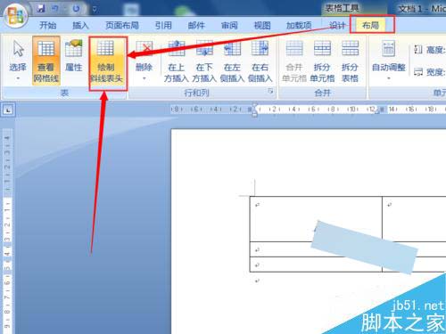Click the Office button logo
Screen dimensions: 446x334
[15, 15]
